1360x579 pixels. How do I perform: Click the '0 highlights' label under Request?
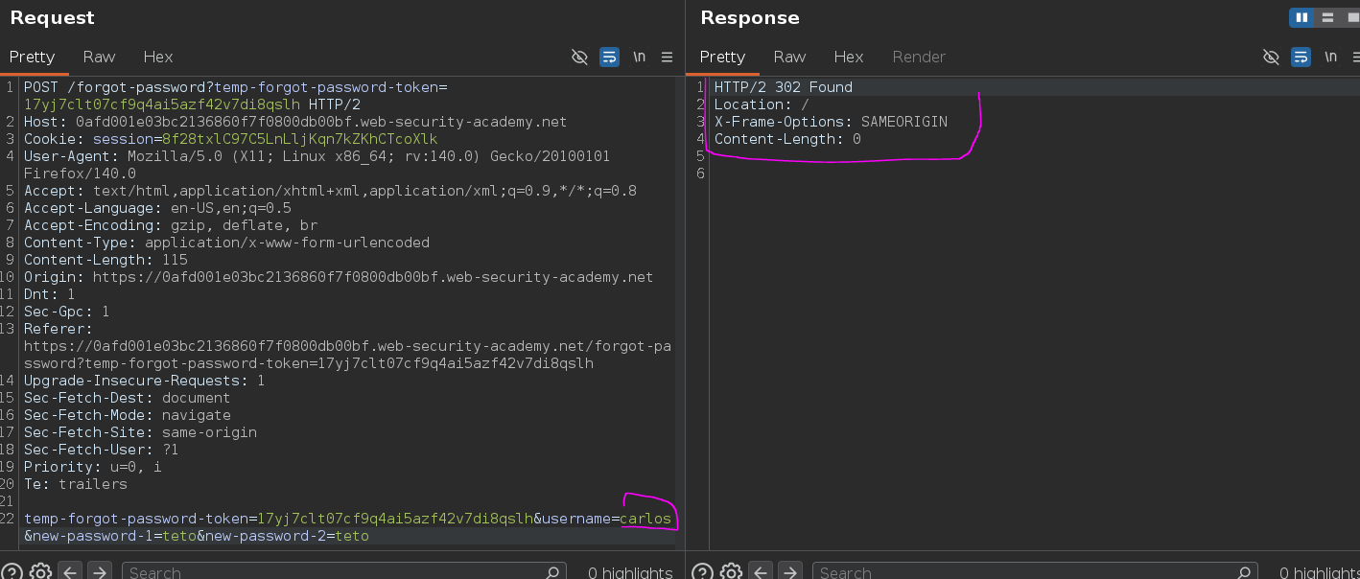[x=630, y=572]
